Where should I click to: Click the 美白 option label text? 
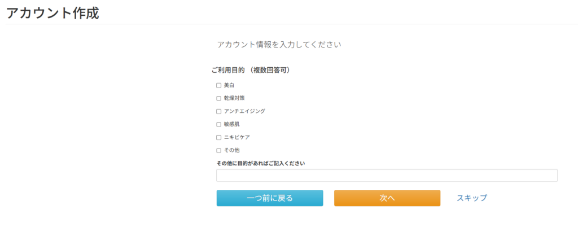pos(229,85)
